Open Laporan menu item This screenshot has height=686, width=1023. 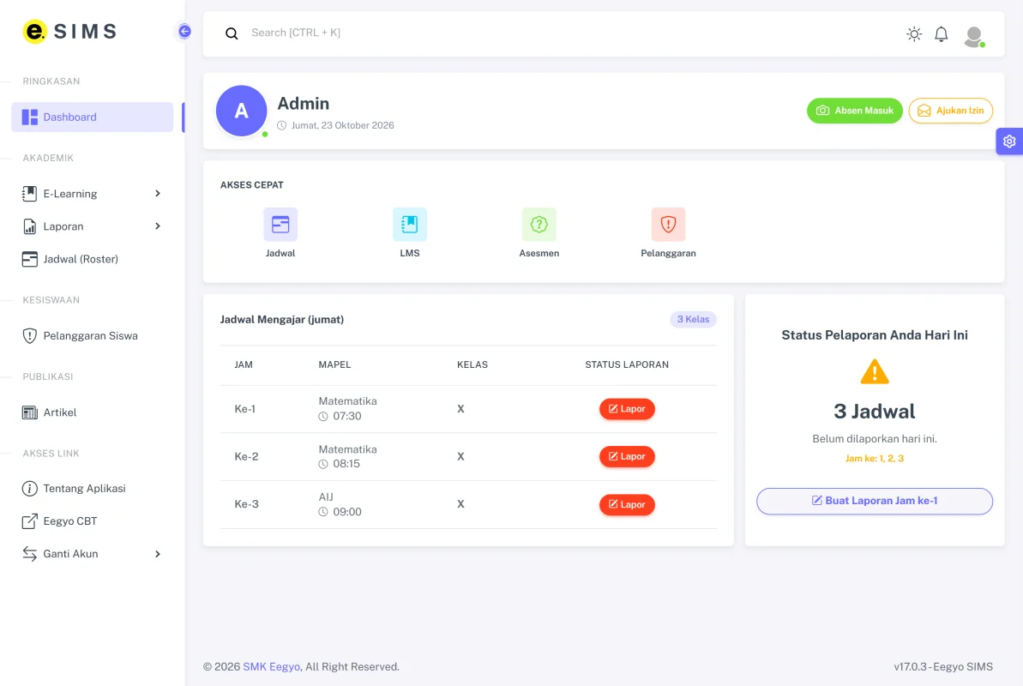click(x=92, y=226)
